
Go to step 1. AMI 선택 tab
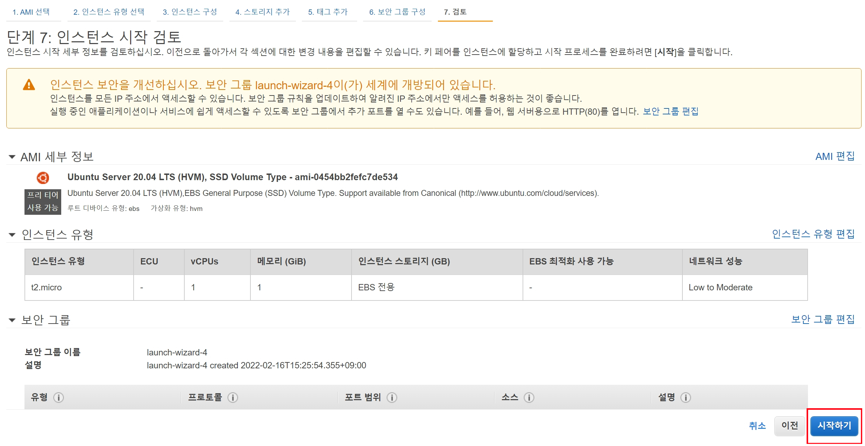pyautogui.click(x=31, y=12)
